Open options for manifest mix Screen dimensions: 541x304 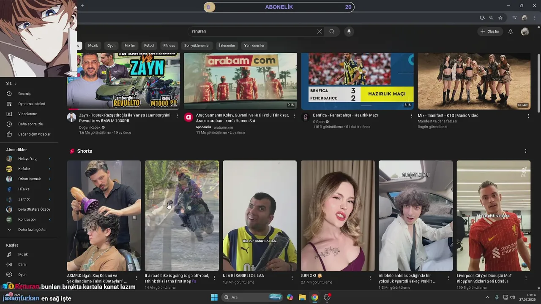coord(528,116)
